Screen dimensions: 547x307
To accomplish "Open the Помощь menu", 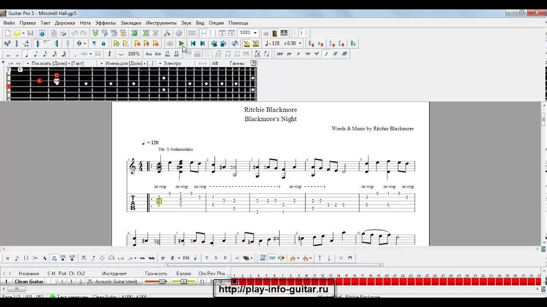I will tap(238, 23).
